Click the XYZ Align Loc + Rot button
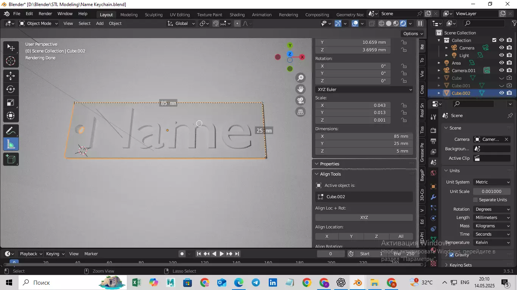517x290 pixels. tap(364, 217)
